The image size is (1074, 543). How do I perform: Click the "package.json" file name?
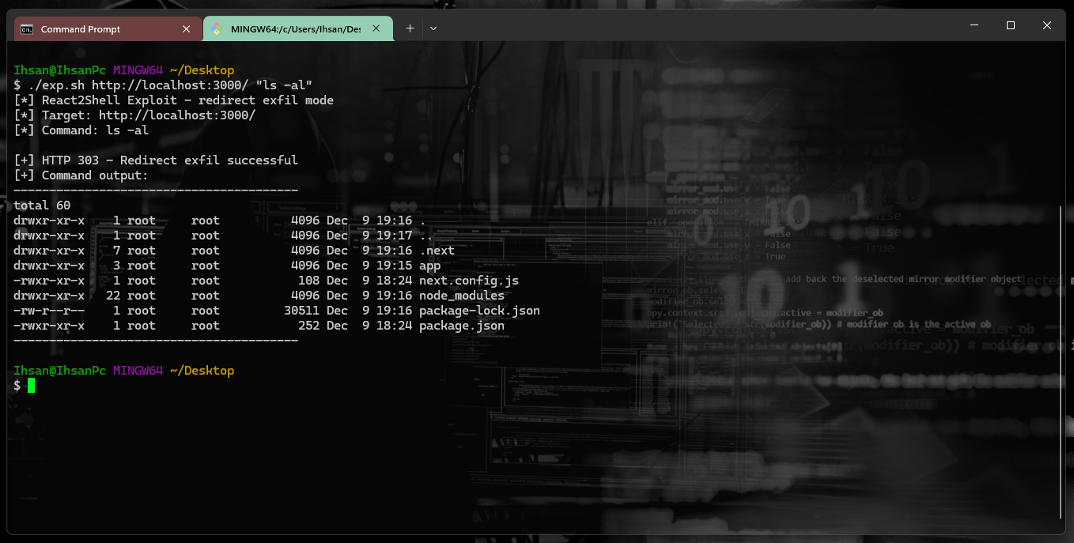point(462,326)
